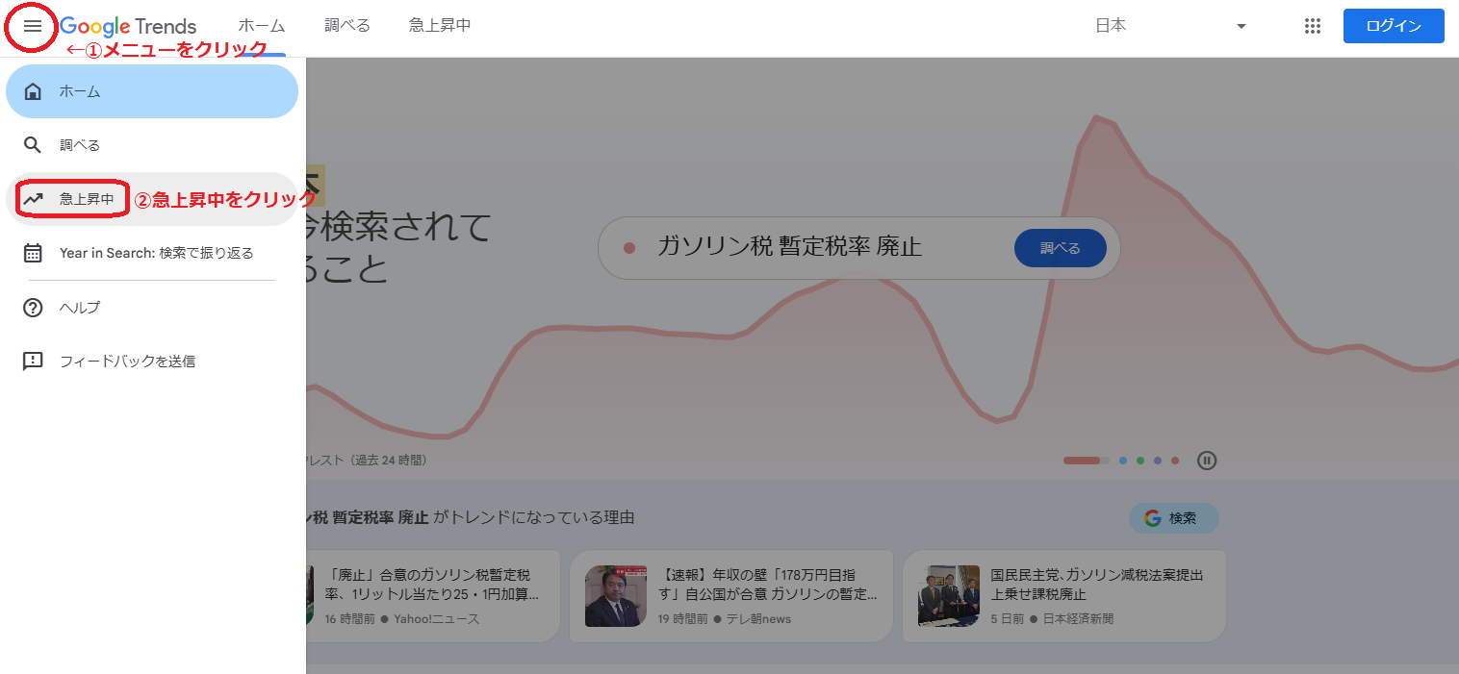Open the hamburger navigation menu
Screen dimensions: 1459x674
[31, 26]
